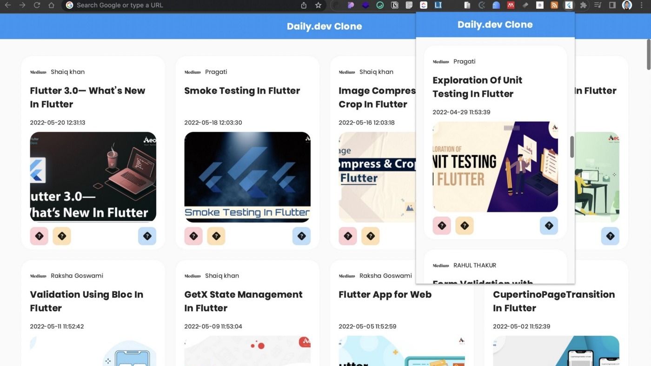Open the Flutter App for Web article
Screen dimensions: 651x366
385,294
